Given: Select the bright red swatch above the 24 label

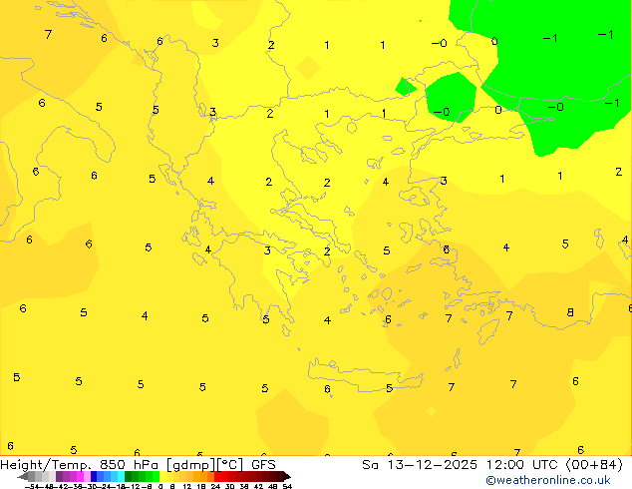Looking at the screenshot, I should point(217,476).
